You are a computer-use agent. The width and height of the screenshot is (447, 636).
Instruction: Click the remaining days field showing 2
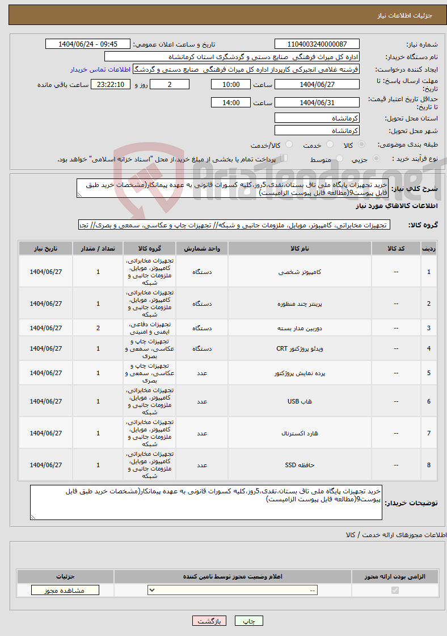(x=170, y=84)
